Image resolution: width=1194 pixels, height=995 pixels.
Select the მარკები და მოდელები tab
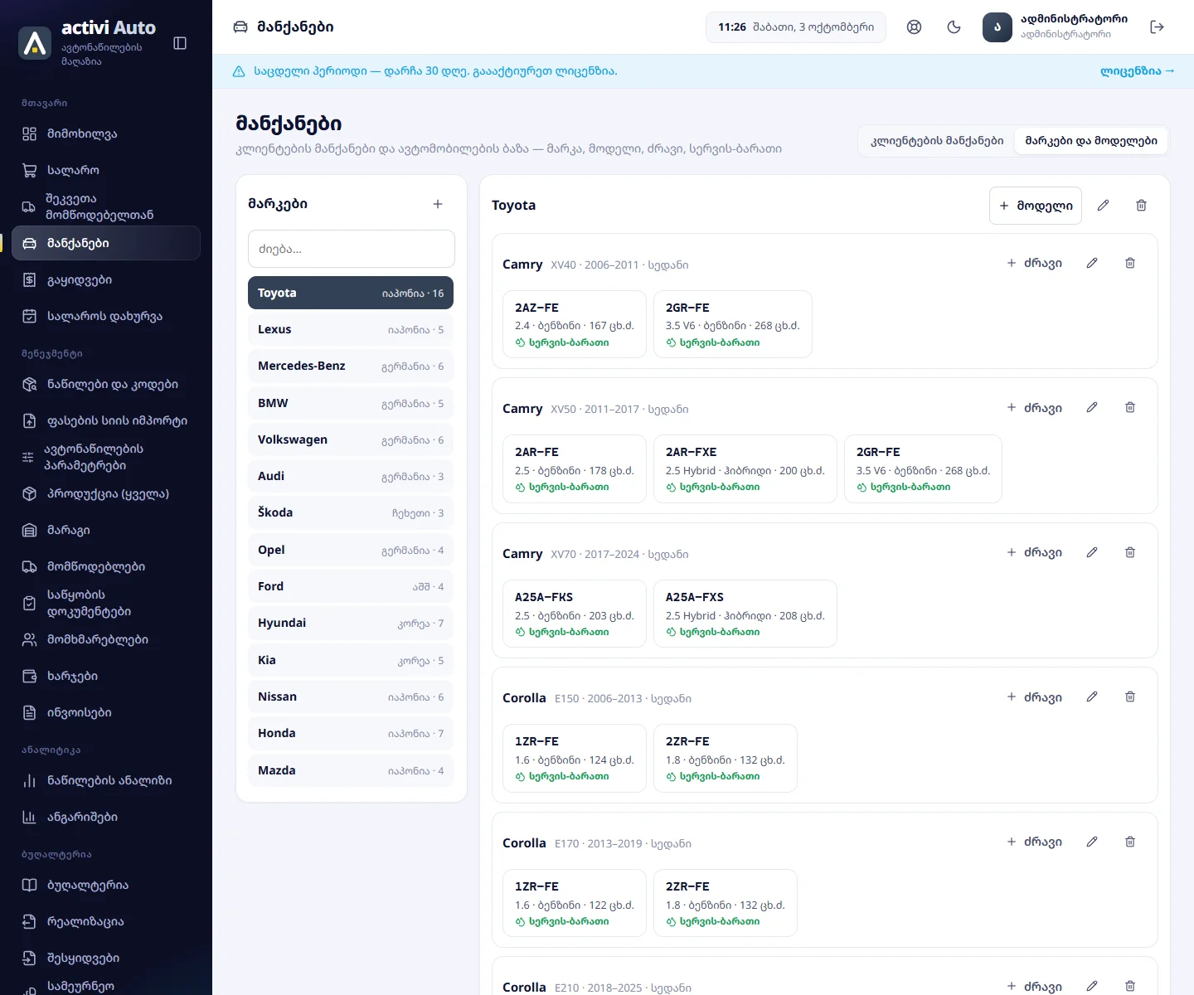coord(1091,141)
